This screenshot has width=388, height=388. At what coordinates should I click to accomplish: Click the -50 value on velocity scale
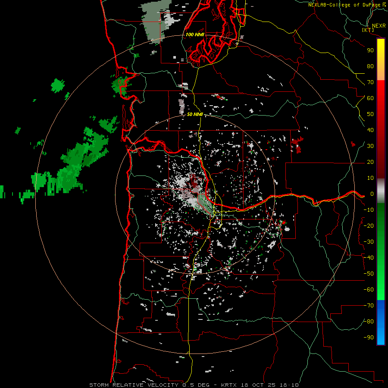pyautogui.click(x=369, y=274)
